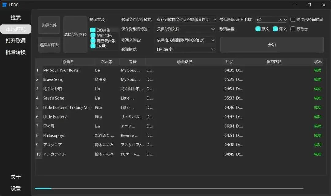Click the 选择保存路径 button
This screenshot has height=196, width=331.
pos(75,34)
